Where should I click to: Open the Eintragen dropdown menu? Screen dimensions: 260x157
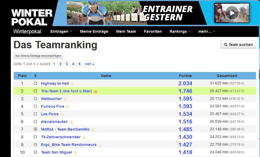click(61, 31)
